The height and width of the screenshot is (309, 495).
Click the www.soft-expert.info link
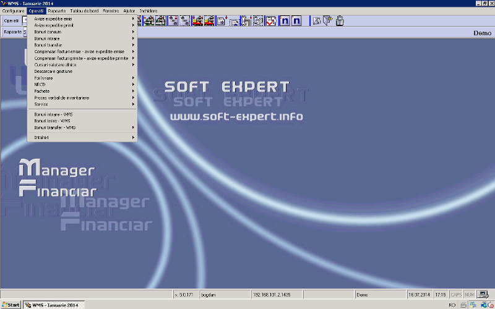[236, 116]
